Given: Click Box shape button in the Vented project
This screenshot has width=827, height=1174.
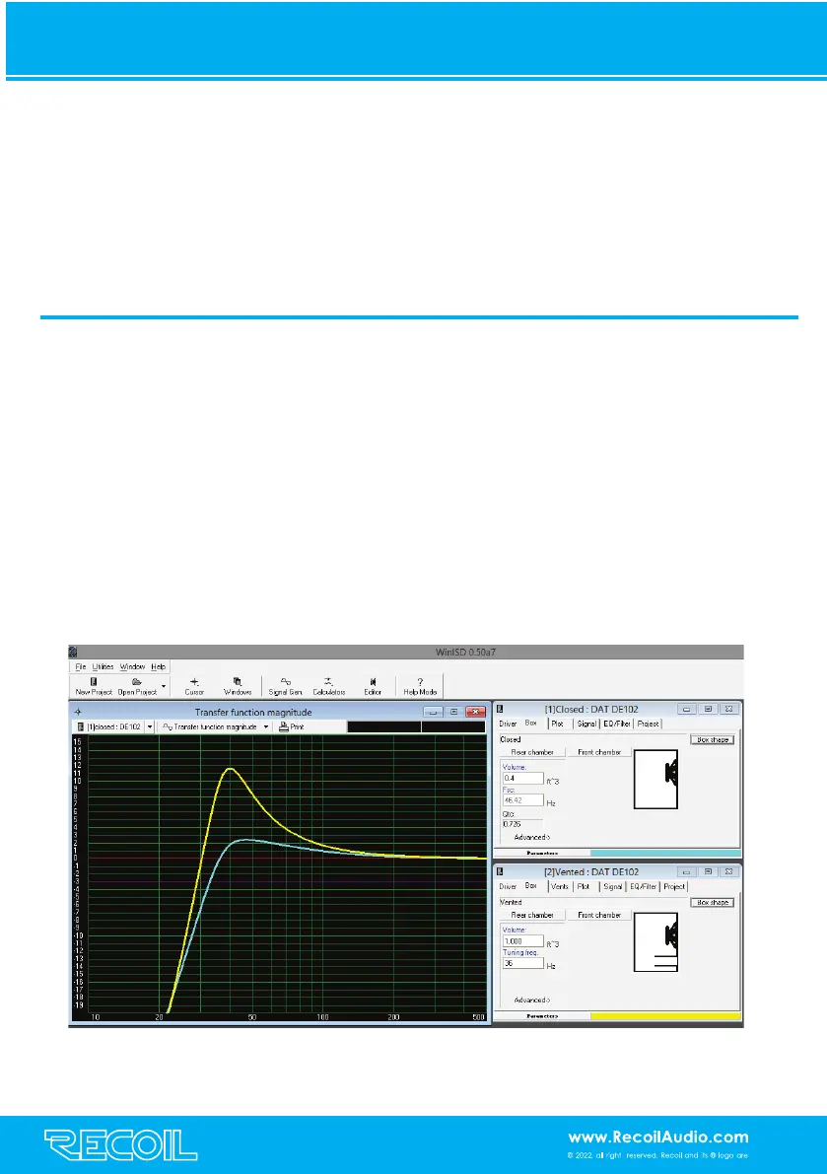Looking at the screenshot, I should pyautogui.click(x=712, y=903).
